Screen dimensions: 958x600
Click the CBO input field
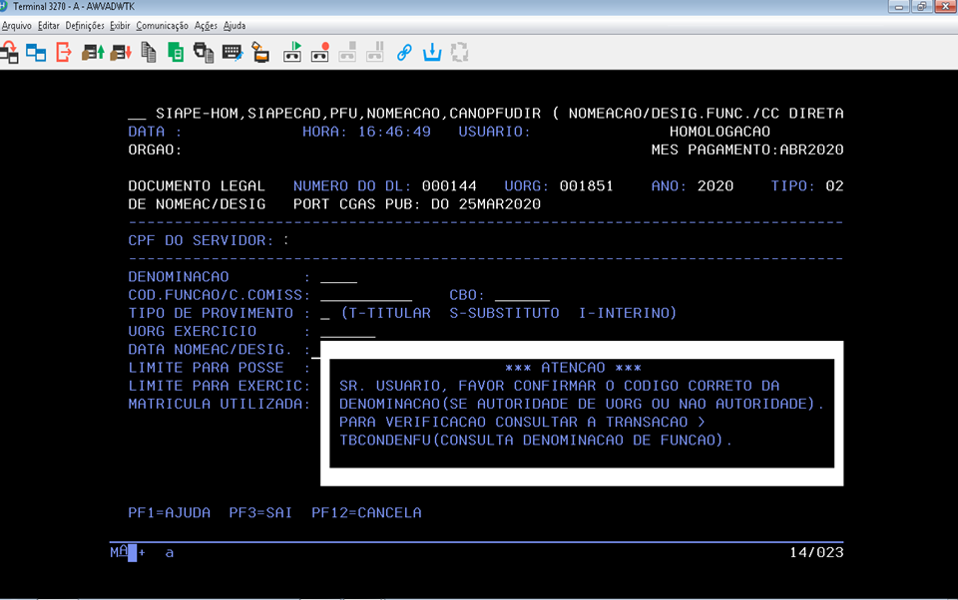[x=521, y=295]
